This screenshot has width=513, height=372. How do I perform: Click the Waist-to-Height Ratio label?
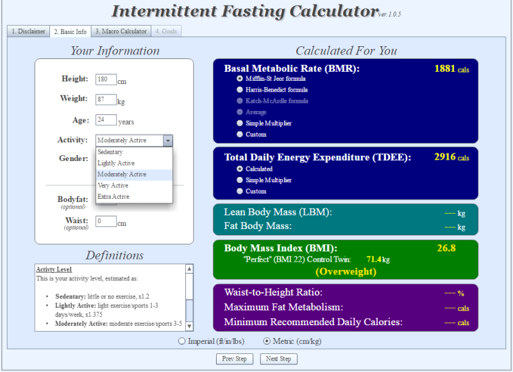[273, 292]
